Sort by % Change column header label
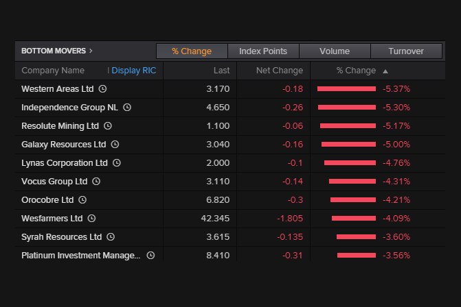This screenshot has height=307, width=461. click(356, 71)
